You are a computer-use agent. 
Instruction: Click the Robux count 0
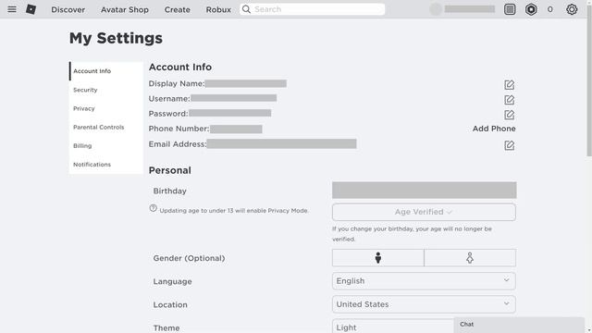pyautogui.click(x=550, y=9)
